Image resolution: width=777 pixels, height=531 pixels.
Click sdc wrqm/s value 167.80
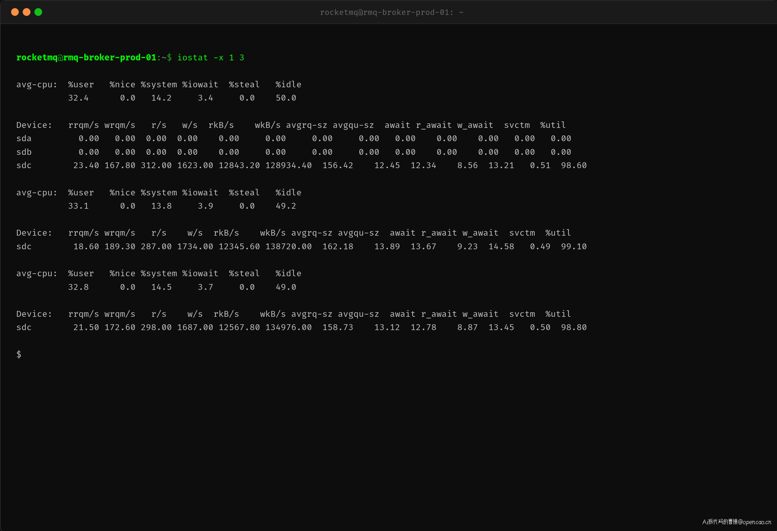(x=120, y=166)
